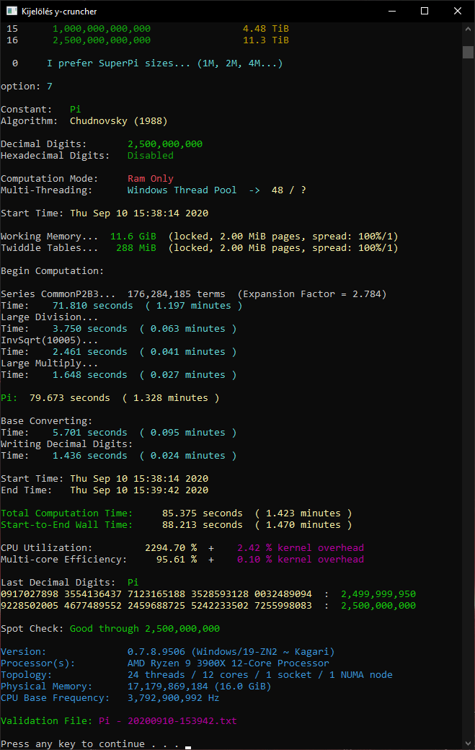Click the '79.673 seconds' Pi time

pos(70,397)
